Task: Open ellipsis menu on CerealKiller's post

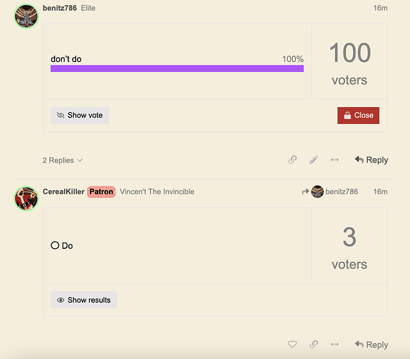Action: click(335, 344)
